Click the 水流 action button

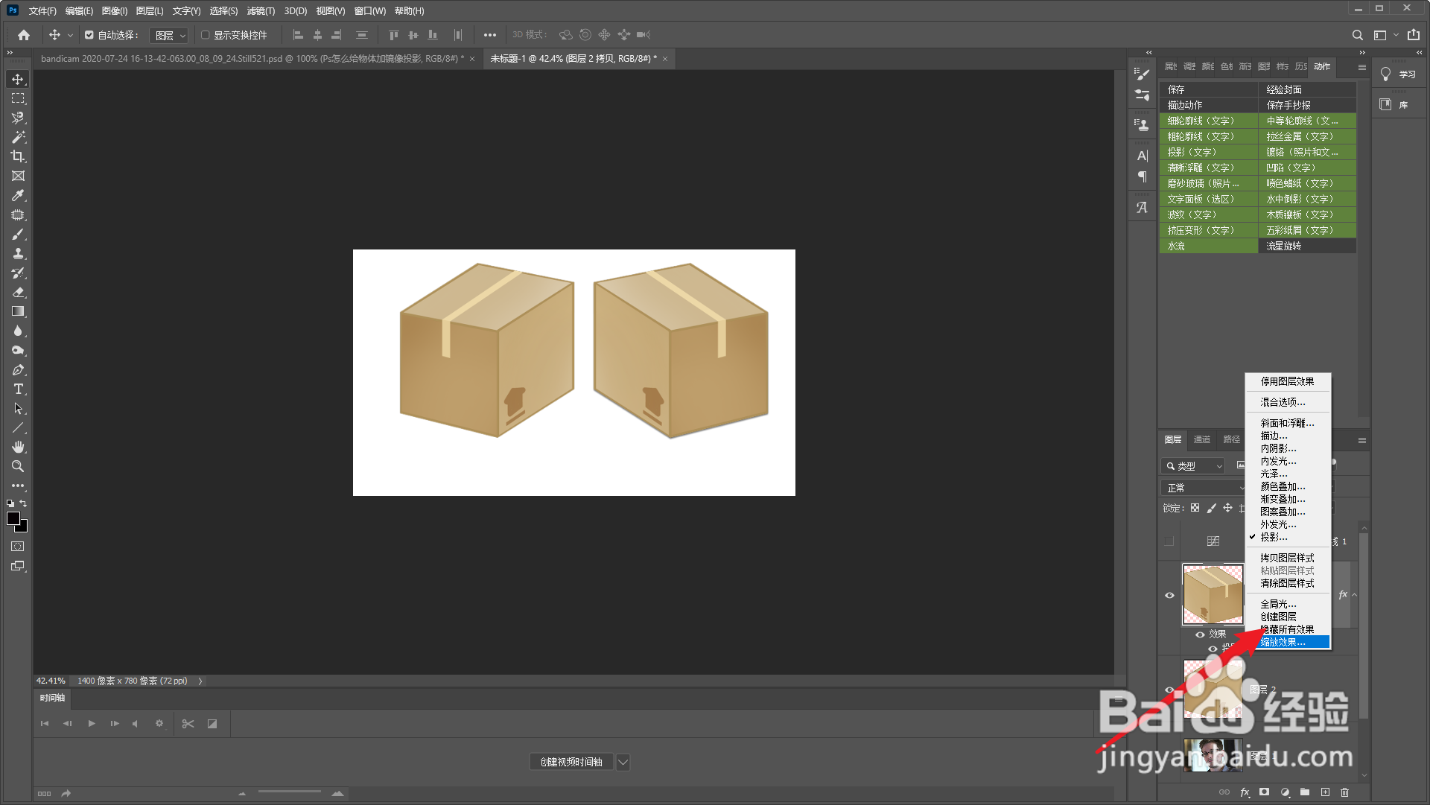pyautogui.click(x=1209, y=246)
